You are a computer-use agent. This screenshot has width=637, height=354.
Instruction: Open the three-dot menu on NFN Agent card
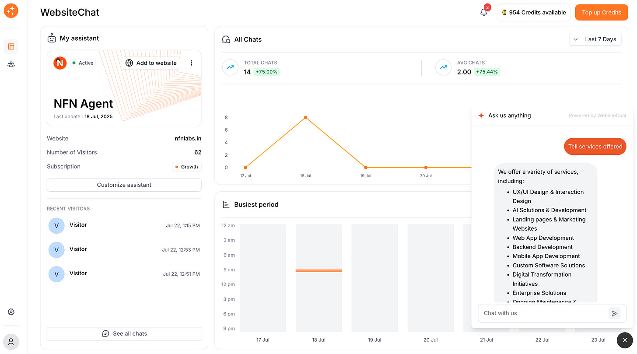coord(191,63)
